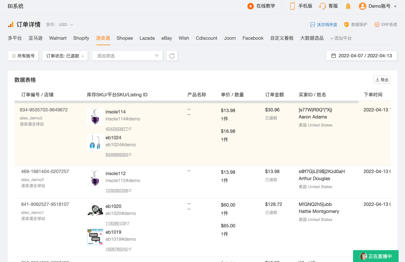The image size is (405, 262).
Task: Switch to the Shopify tab
Action: click(81, 38)
